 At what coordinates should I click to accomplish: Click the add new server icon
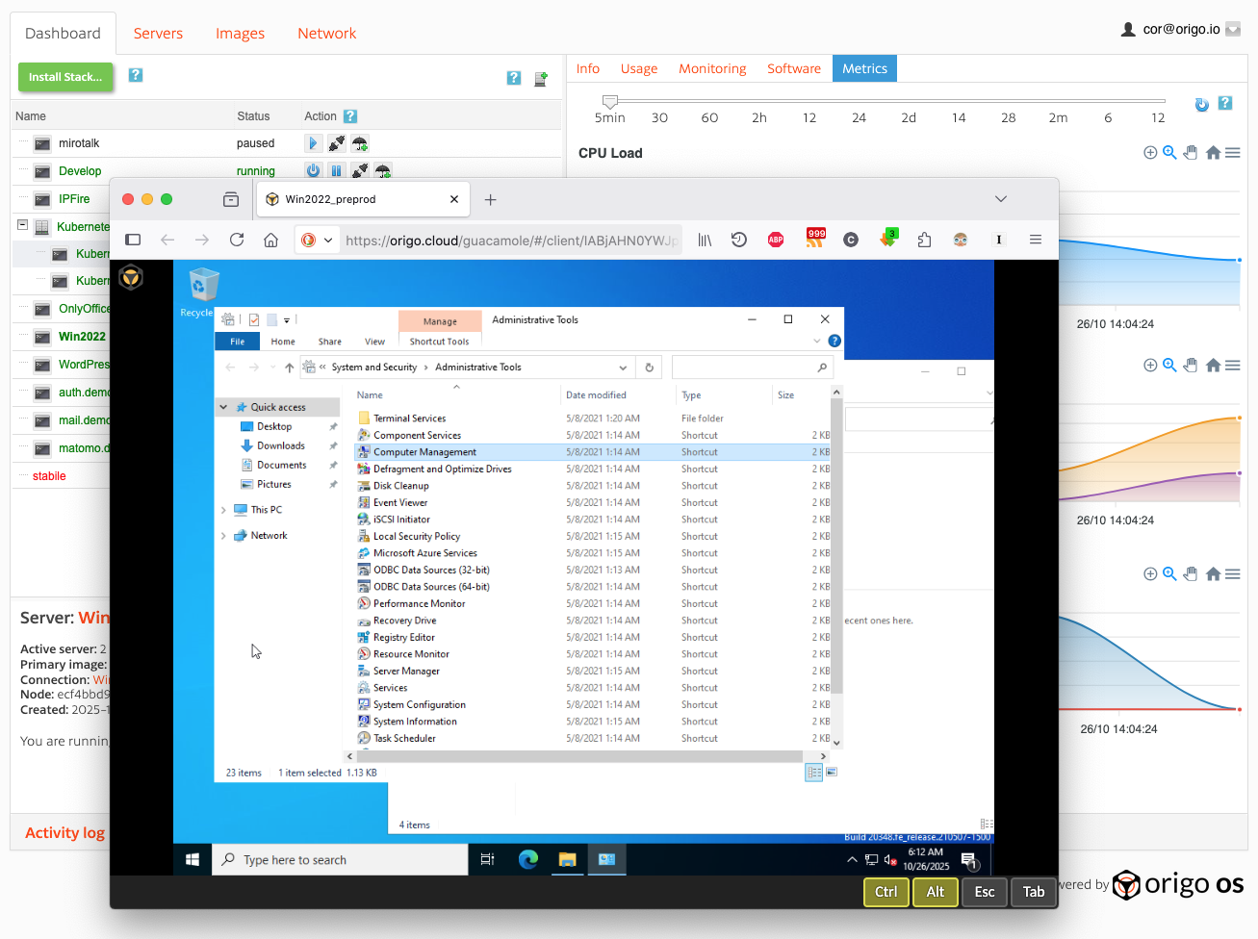point(541,79)
